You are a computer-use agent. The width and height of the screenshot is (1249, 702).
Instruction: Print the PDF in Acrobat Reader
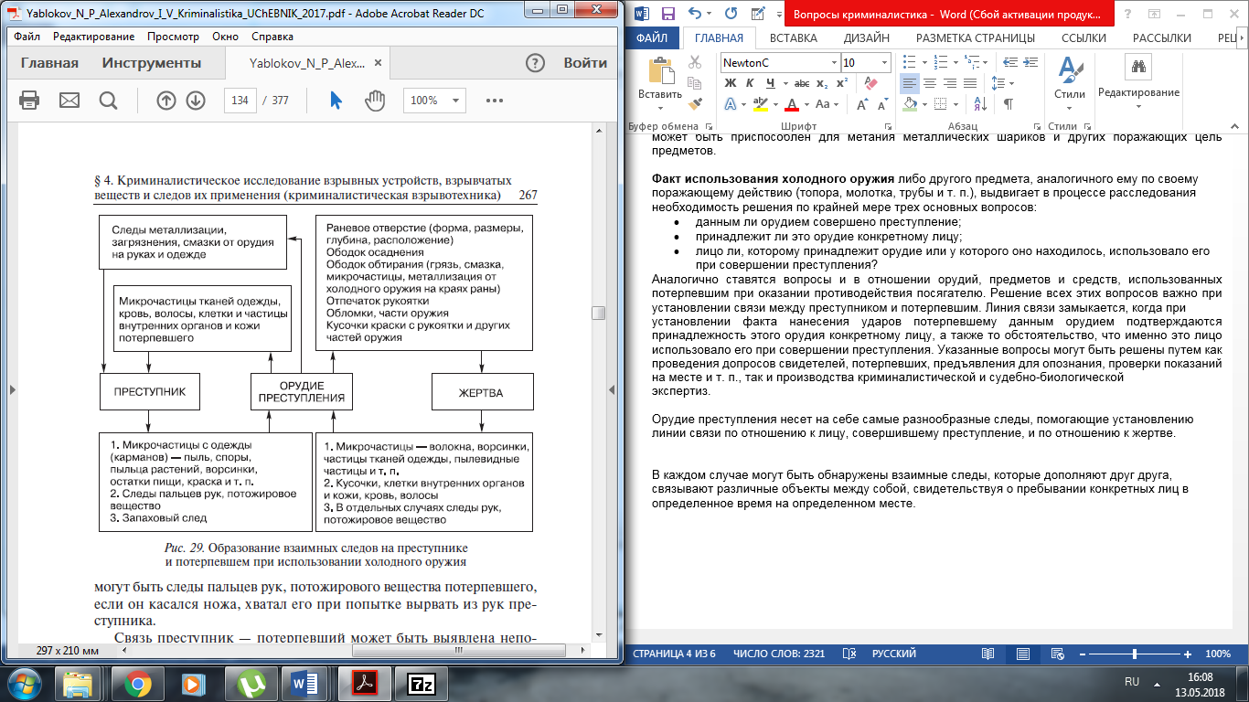pos(28,101)
